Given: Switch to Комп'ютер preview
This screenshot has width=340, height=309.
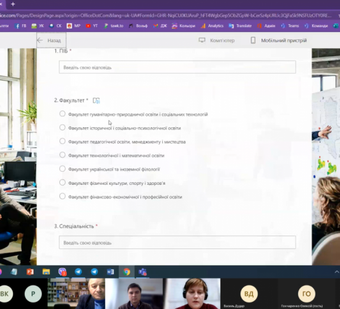Looking at the screenshot, I should click(x=216, y=40).
